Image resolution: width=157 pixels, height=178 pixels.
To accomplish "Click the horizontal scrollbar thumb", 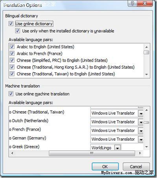I will [x=92, y=153].
